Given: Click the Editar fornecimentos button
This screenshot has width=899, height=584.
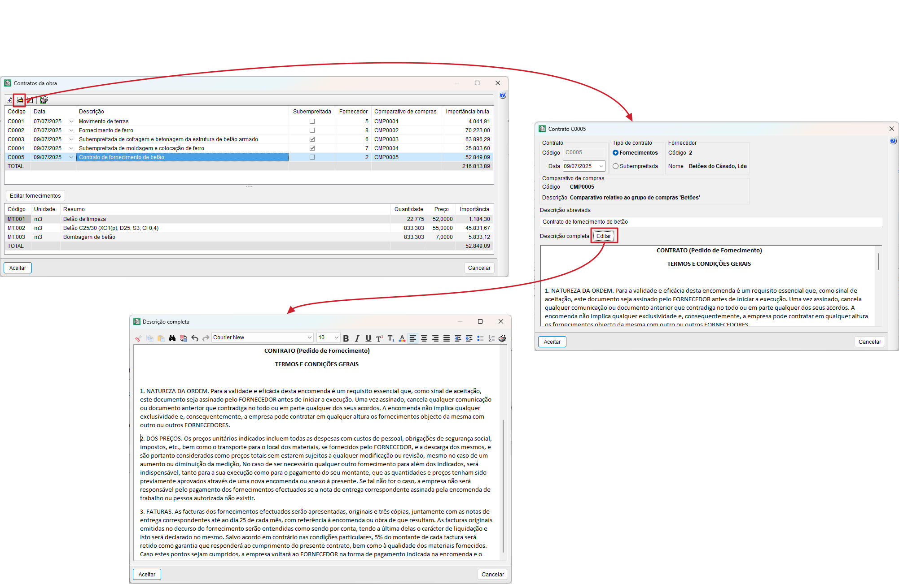Looking at the screenshot, I should (35, 196).
